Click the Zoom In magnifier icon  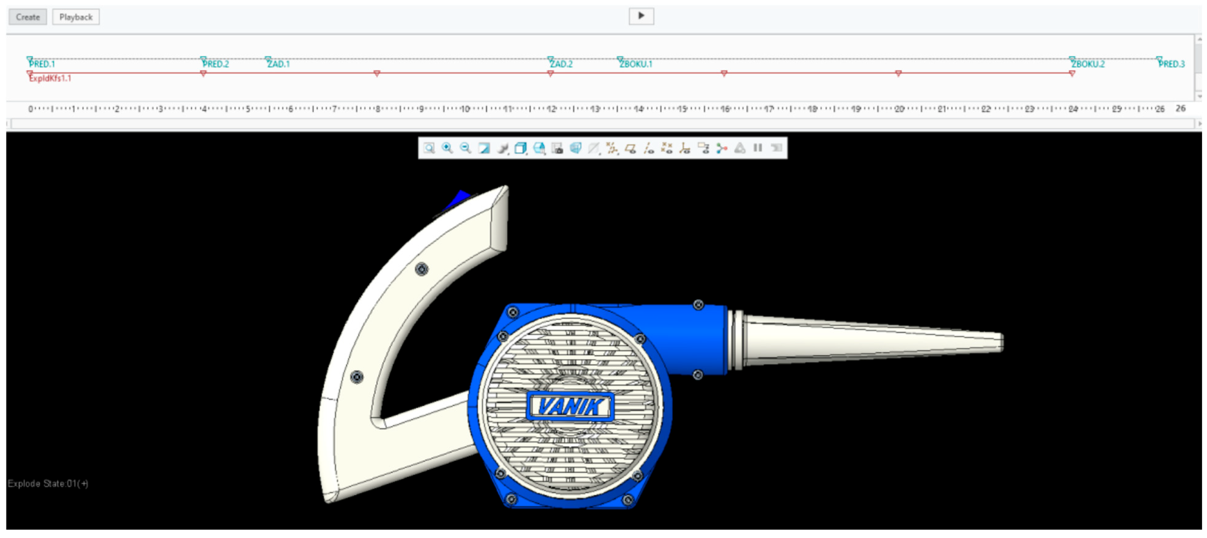[447, 148]
